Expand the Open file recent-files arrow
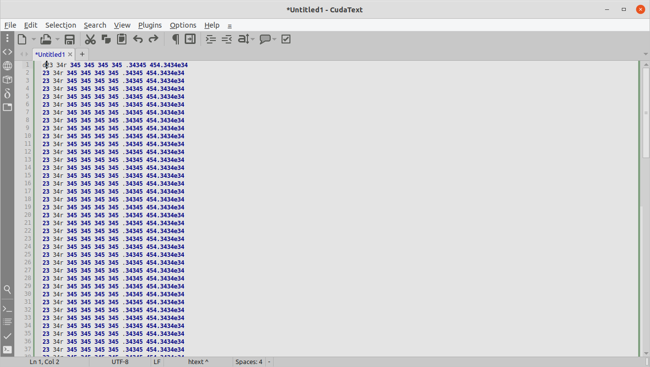 tap(57, 39)
